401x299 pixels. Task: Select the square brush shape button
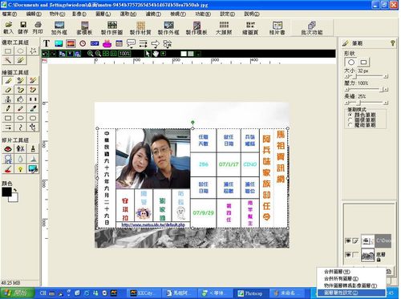pyautogui.click(x=363, y=63)
